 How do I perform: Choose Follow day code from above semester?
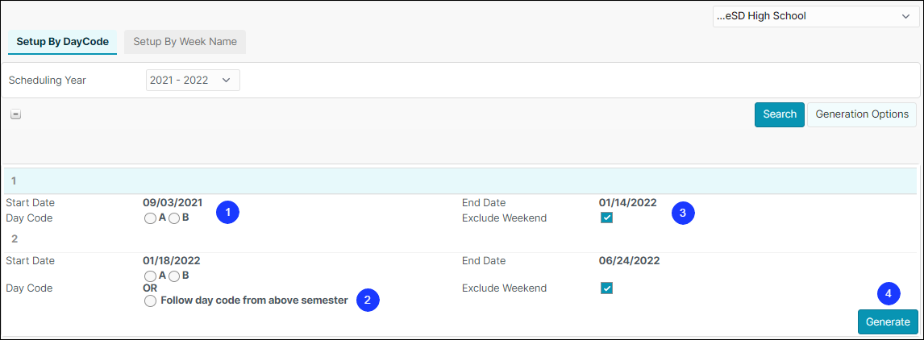[150, 301]
